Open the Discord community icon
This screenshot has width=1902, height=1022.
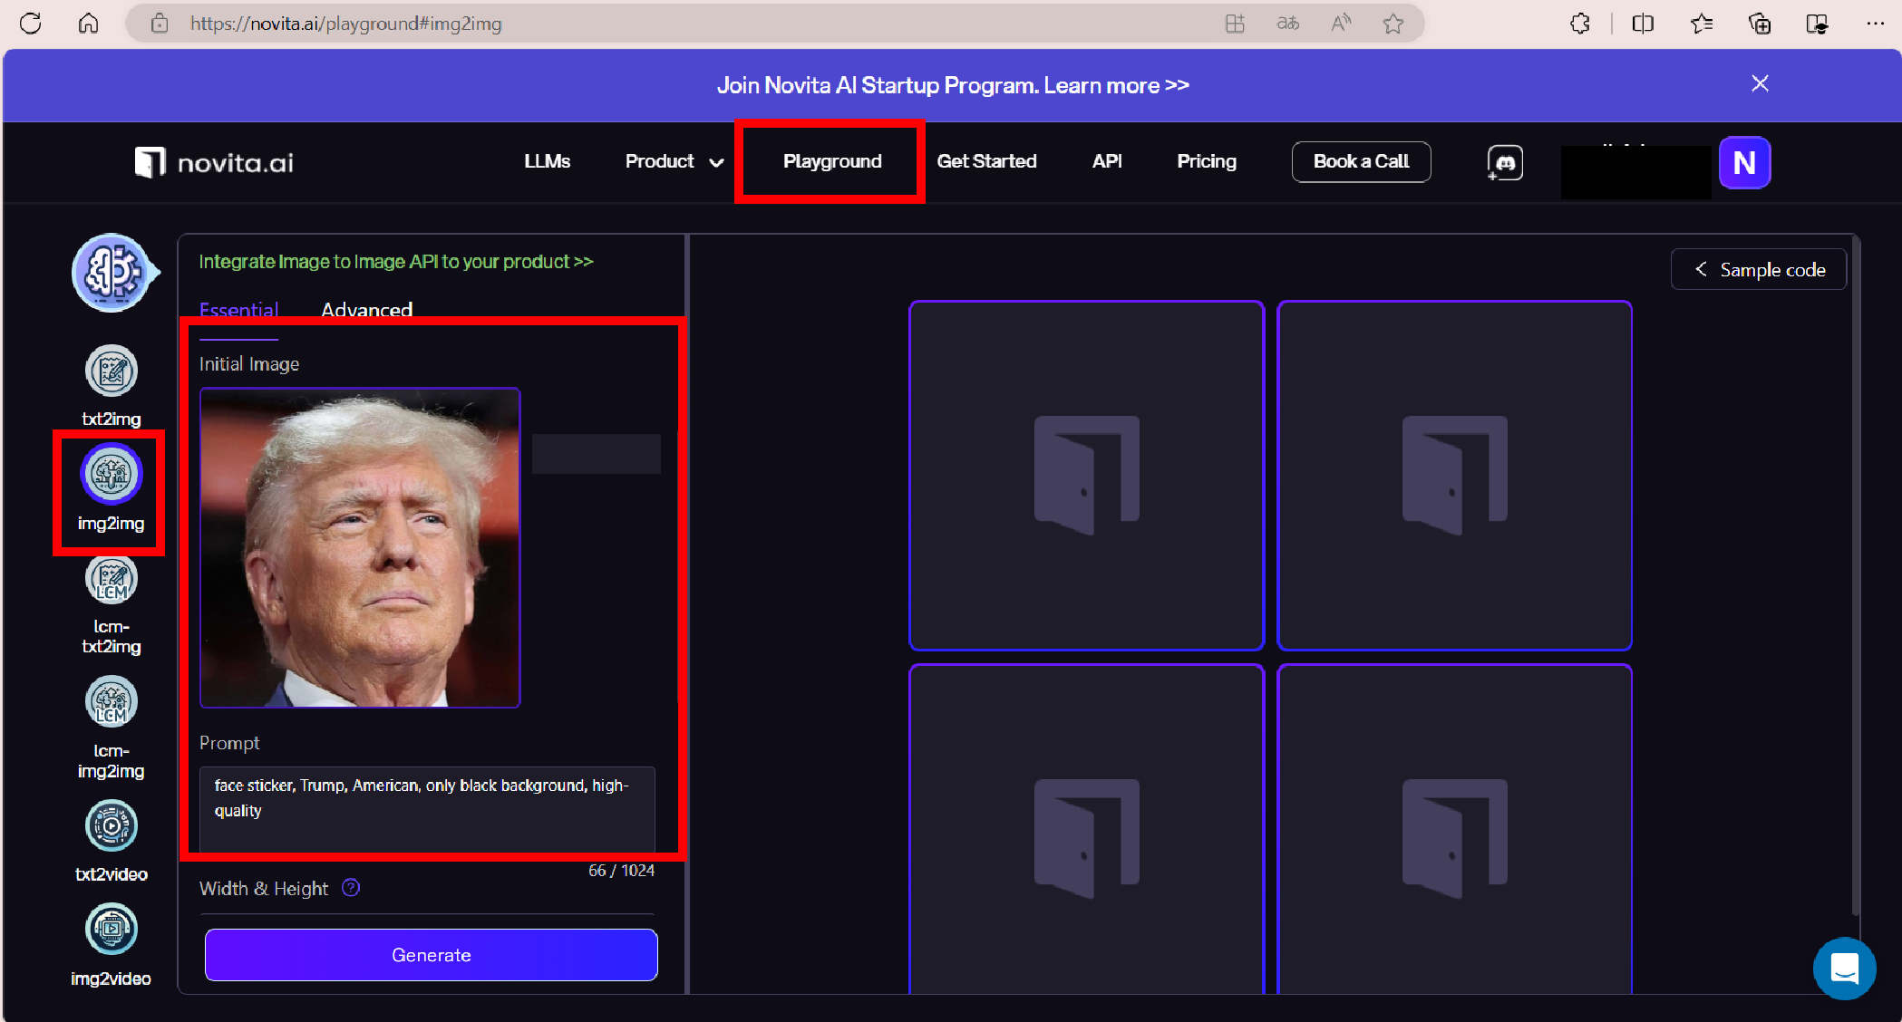pos(1505,163)
